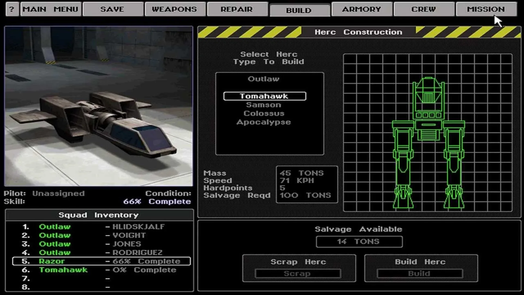Switch to the Repair tab
The image size is (524, 295).
point(237,9)
